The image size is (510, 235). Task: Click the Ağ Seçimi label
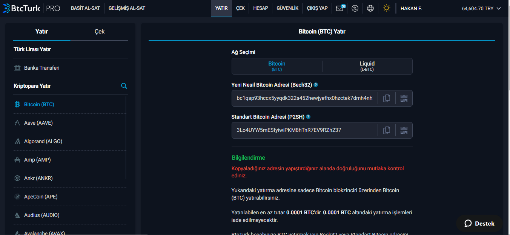pos(243,52)
